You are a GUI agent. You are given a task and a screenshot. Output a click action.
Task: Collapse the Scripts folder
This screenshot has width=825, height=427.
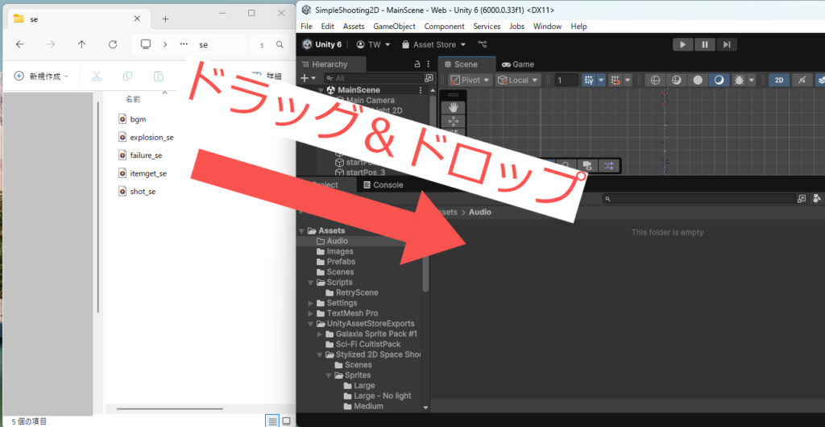pyautogui.click(x=310, y=283)
